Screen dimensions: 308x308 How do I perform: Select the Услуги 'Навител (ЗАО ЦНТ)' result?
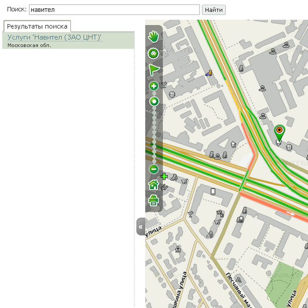point(54,37)
